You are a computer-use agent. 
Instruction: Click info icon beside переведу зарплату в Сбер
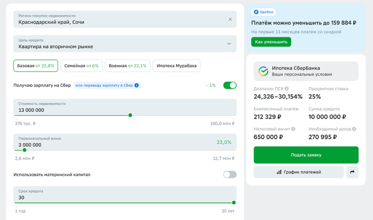click(137, 85)
